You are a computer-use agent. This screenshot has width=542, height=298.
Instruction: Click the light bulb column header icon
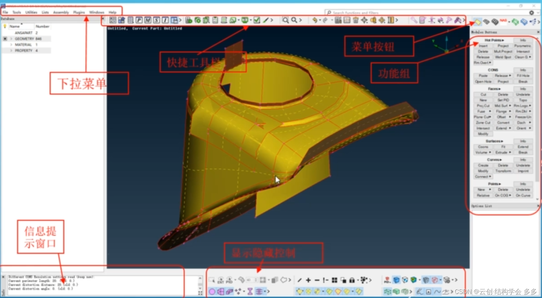(5, 26)
